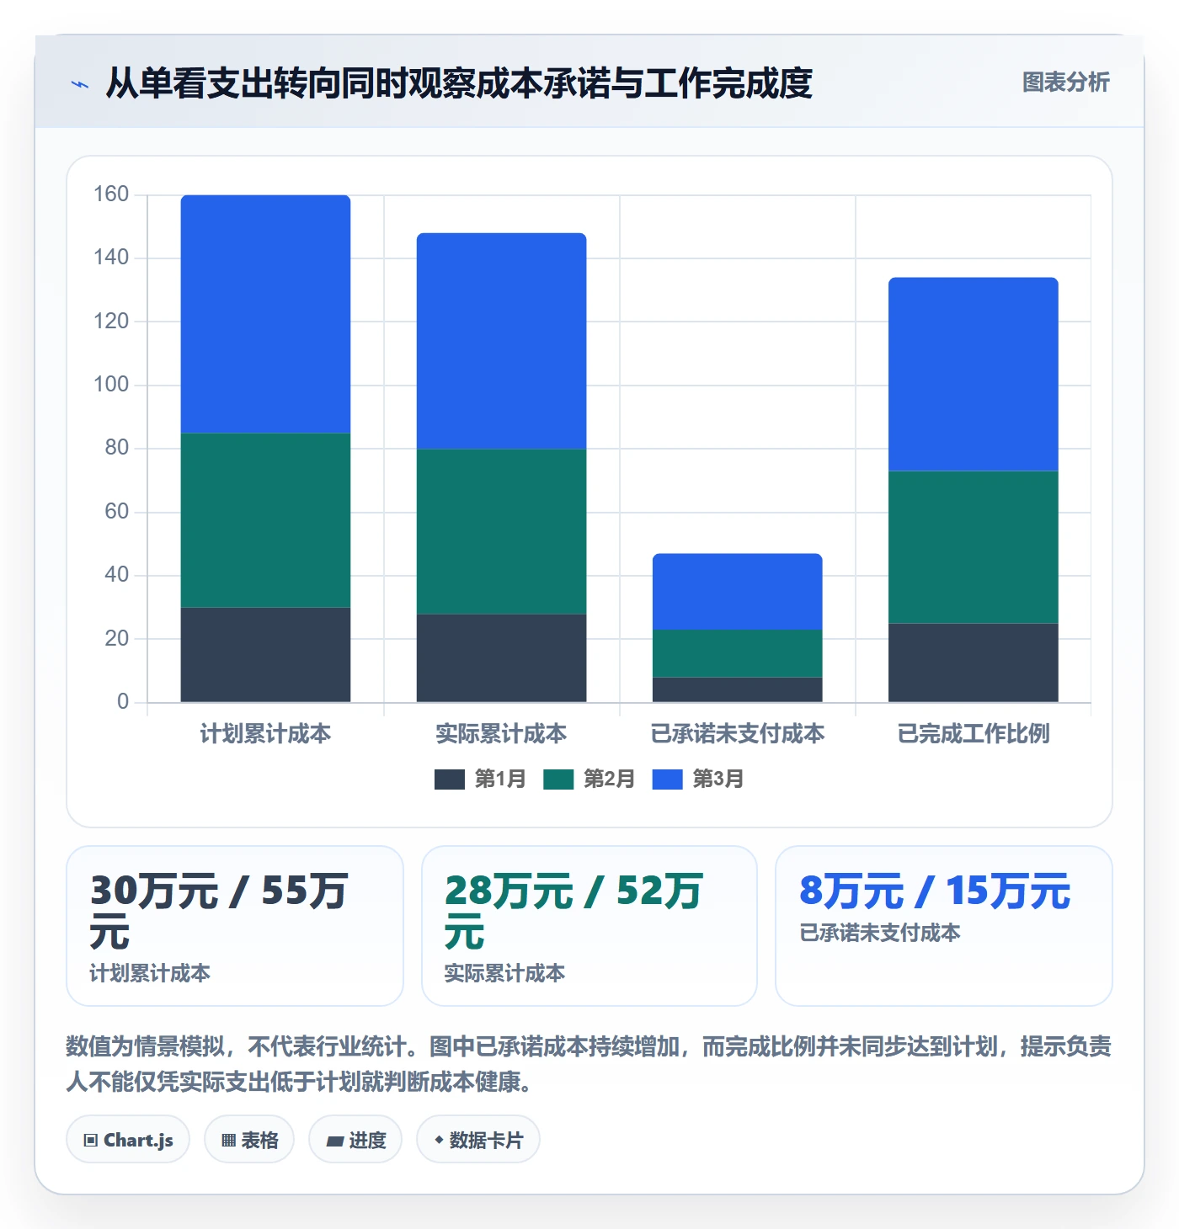This screenshot has height=1229, width=1179.
Task: Click the blue 第3月 segment of 实际累计成本 bar
Action: (x=502, y=341)
